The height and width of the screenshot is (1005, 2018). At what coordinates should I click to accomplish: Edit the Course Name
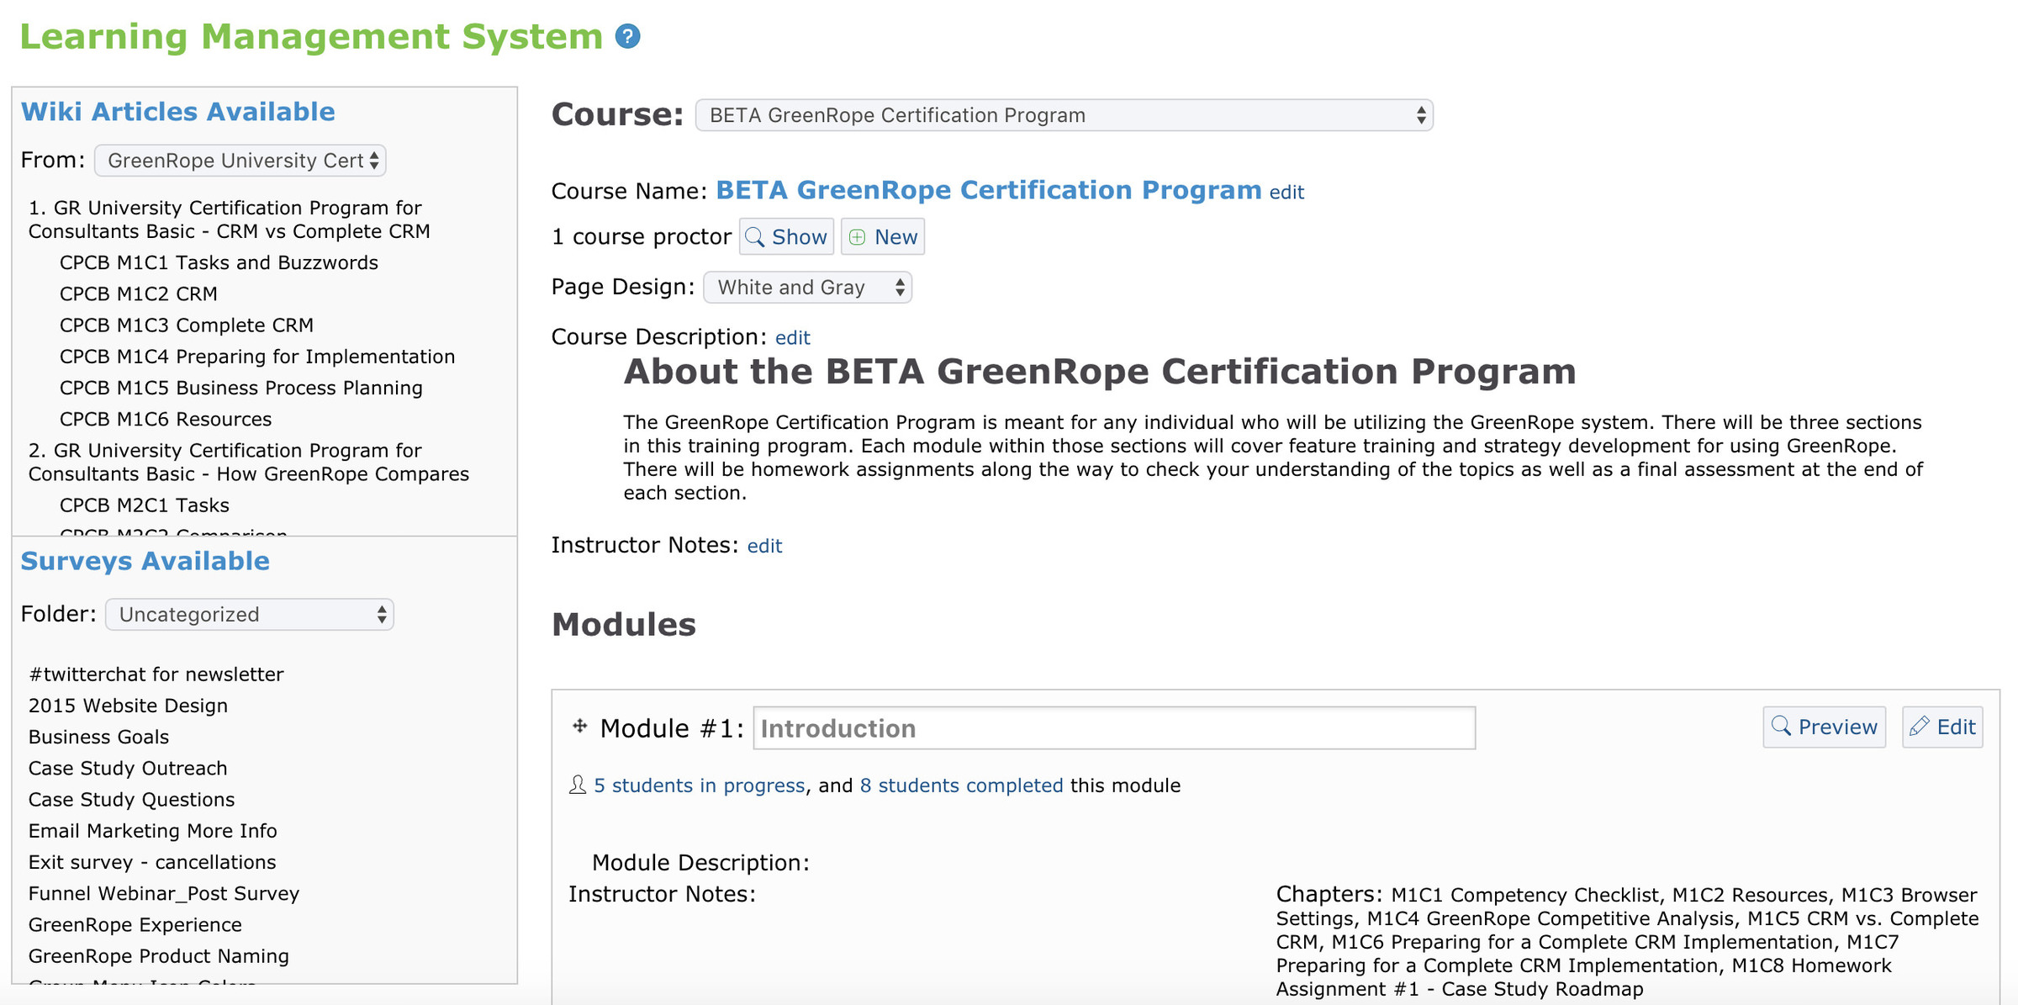(x=1286, y=193)
